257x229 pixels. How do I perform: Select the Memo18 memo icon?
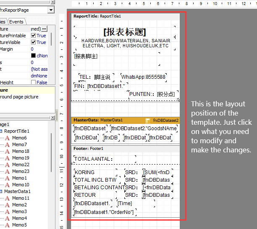coord(7,151)
